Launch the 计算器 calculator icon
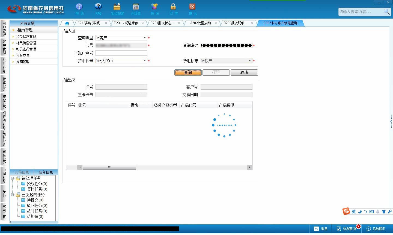Image resolution: width=393 pixels, height=235 pixels. coord(136,7)
